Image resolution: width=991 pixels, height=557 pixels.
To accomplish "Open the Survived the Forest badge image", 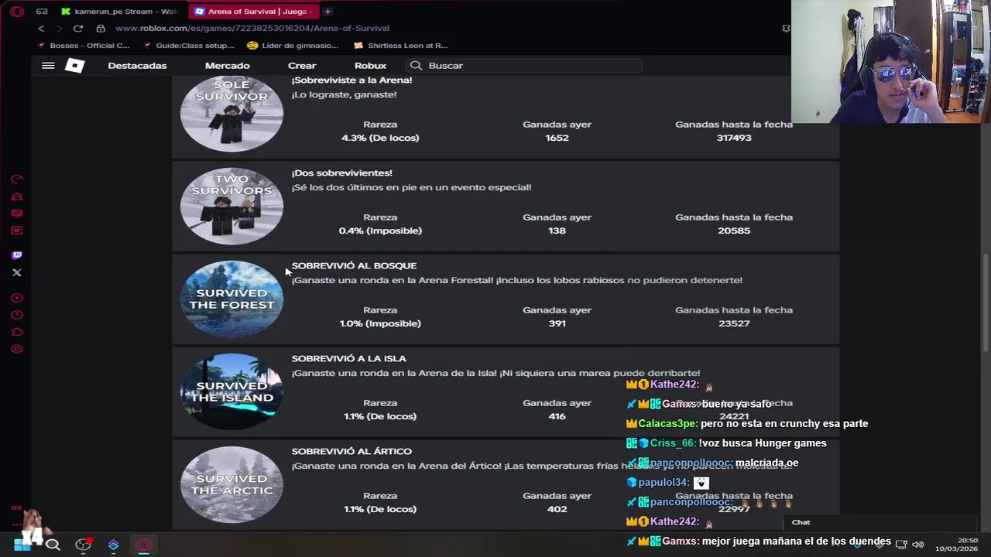I will coord(231,299).
